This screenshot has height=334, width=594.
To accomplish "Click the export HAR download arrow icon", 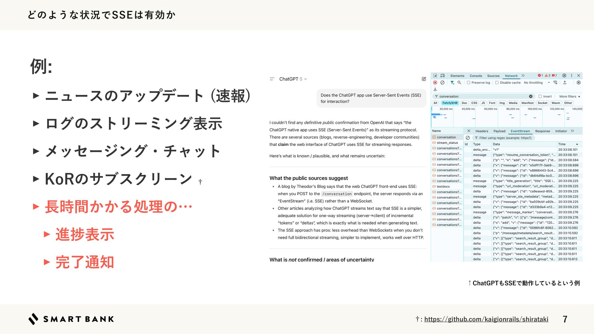I will [x=435, y=89].
